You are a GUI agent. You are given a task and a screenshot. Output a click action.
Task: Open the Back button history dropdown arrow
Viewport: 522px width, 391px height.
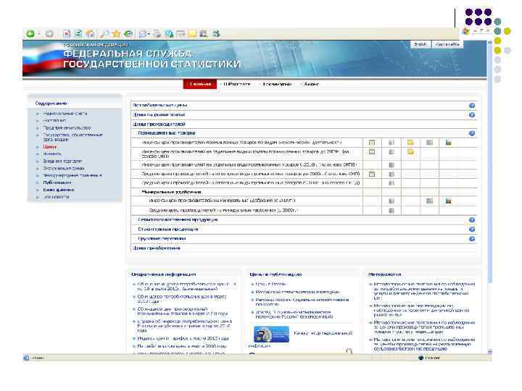point(38,33)
